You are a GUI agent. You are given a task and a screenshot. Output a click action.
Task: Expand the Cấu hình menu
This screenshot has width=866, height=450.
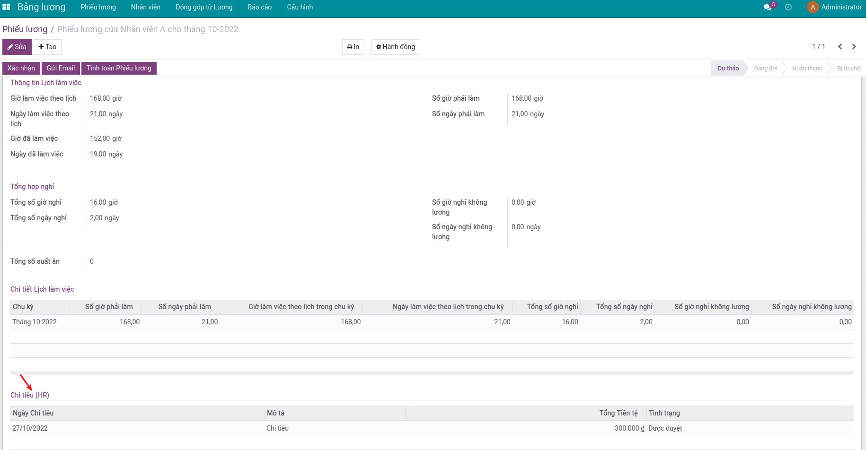tap(300, 7)
